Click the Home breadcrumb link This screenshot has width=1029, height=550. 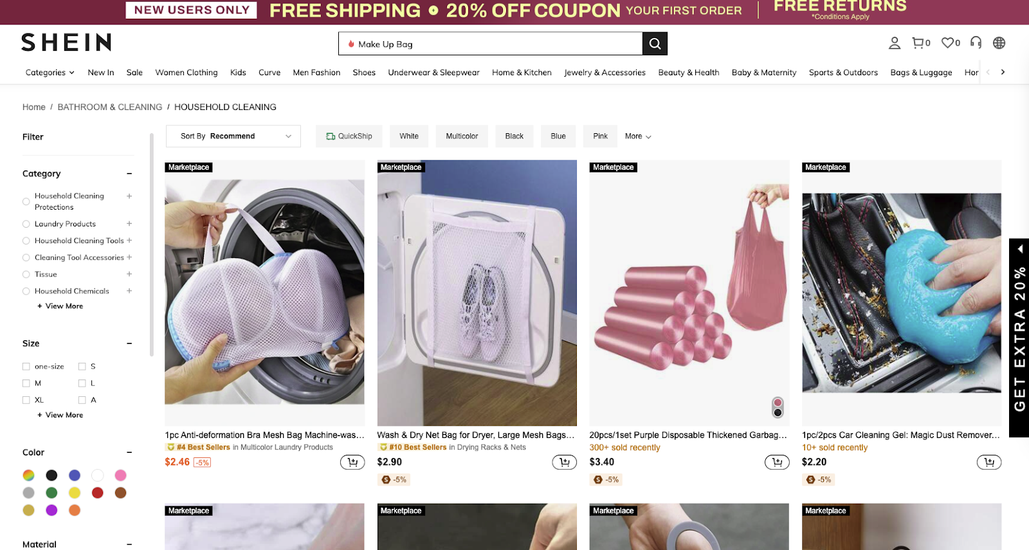(x=33, y=107)
